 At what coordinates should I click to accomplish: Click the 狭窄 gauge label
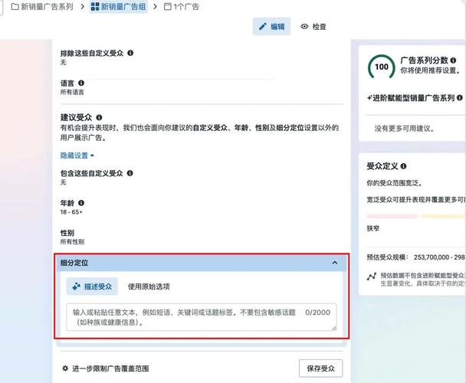point(372,228)
